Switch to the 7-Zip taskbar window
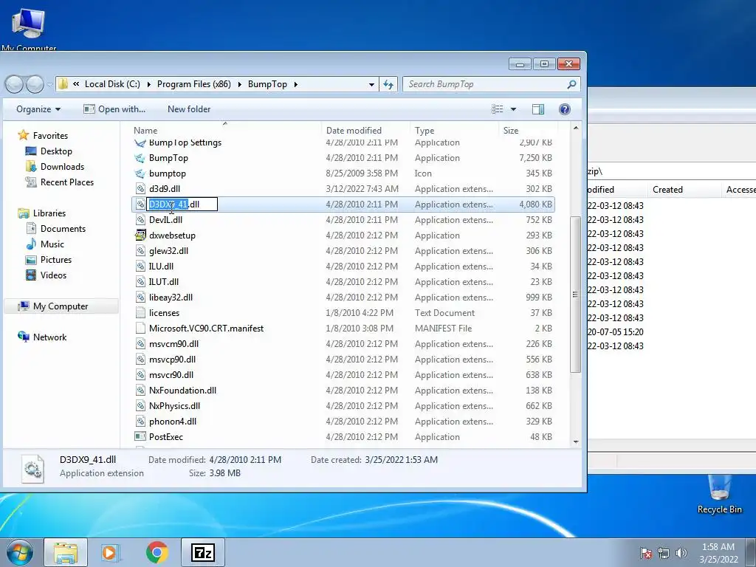756x567 pixels. [x=203, y=552]
